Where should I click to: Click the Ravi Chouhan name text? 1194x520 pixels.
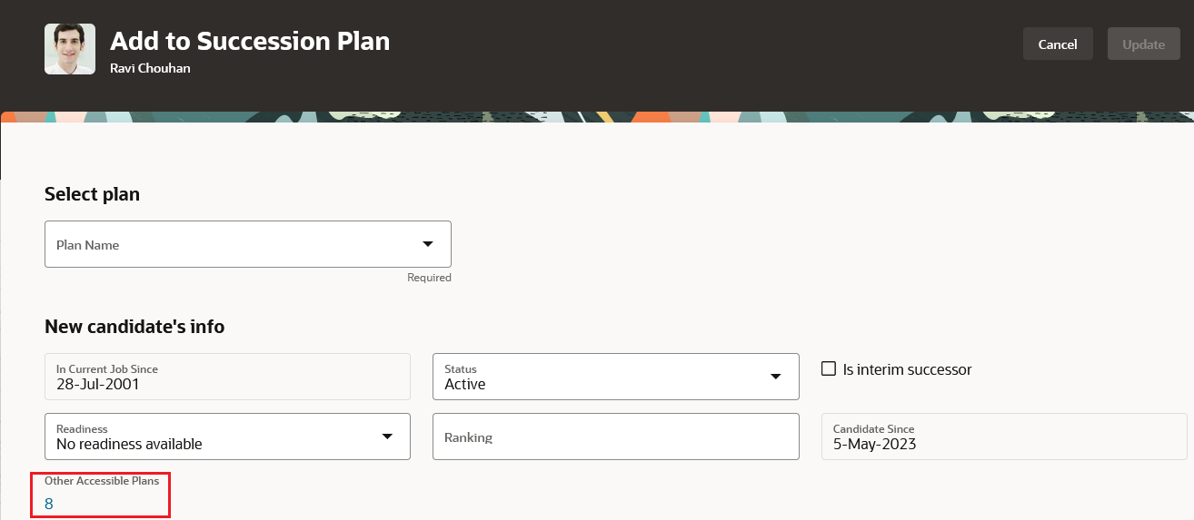pyautogui.click(x=150, y=68)
